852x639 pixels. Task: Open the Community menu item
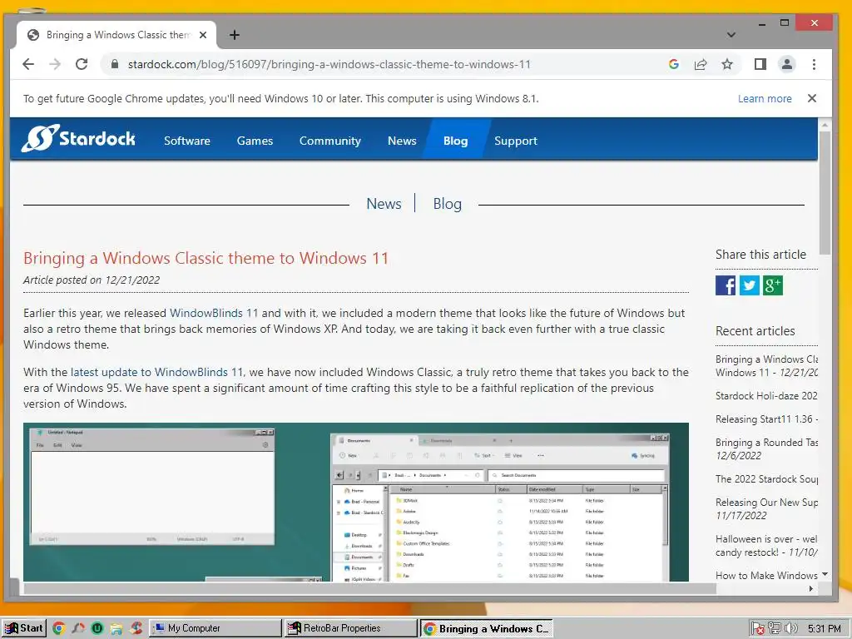(329, 141)
